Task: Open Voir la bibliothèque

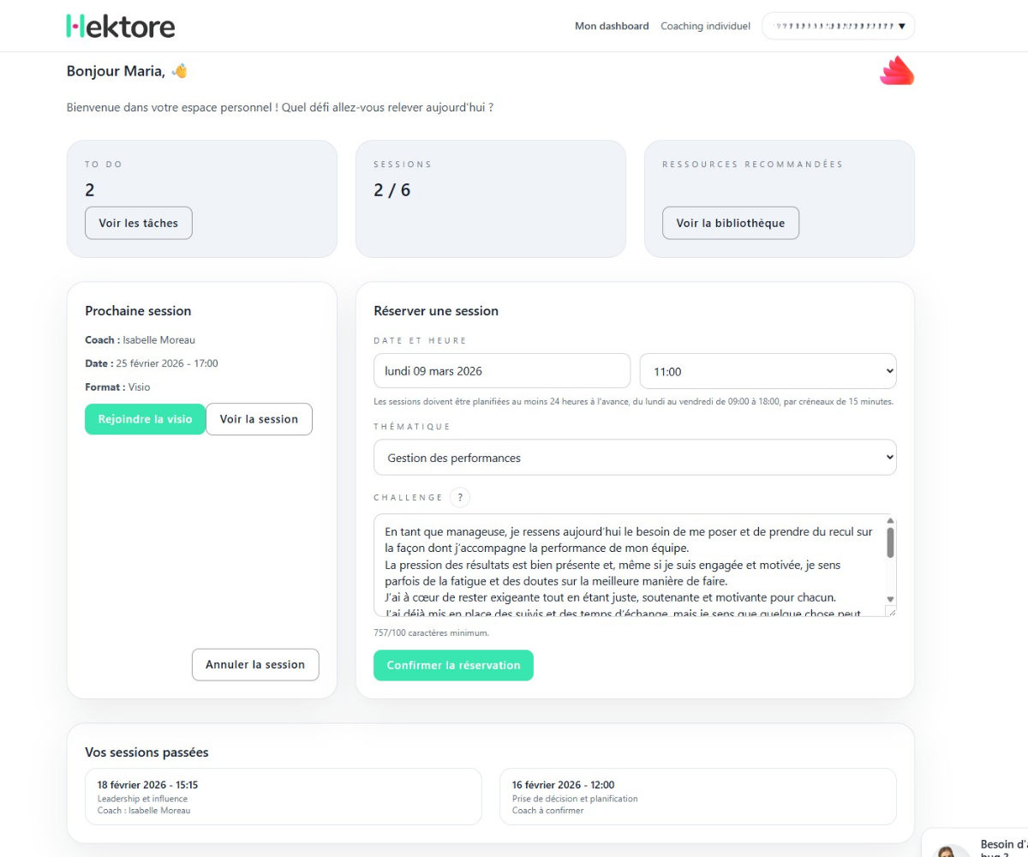Action: 730,223
